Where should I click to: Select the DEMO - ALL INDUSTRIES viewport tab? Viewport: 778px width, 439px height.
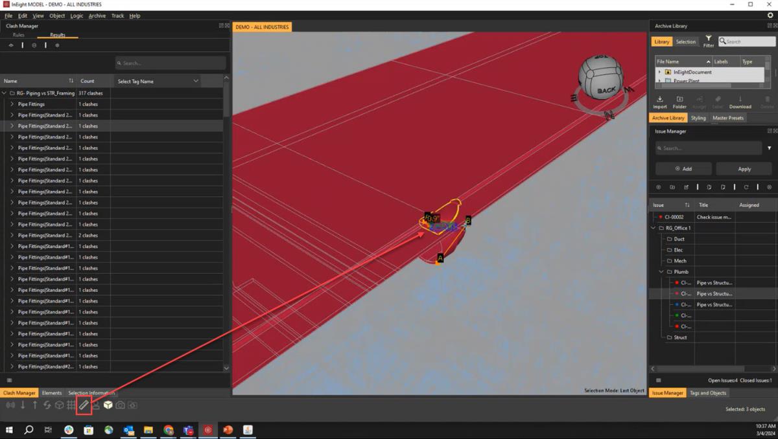(x=262, y=27)
